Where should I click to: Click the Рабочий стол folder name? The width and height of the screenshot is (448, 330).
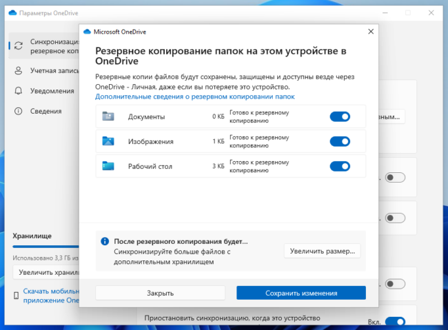(150, 167)
